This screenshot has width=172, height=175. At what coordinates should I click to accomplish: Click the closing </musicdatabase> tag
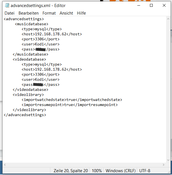(x=30, y=54)
